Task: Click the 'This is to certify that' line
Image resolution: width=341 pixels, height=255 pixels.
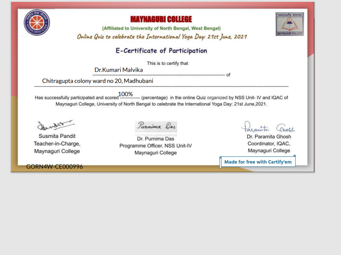Action: (x=168, y=63)
